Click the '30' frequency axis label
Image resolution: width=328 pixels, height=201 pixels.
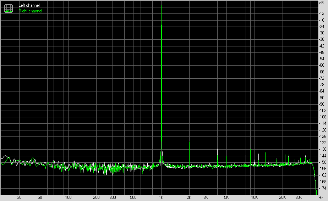pyautogui.click(x=19, y=197)
